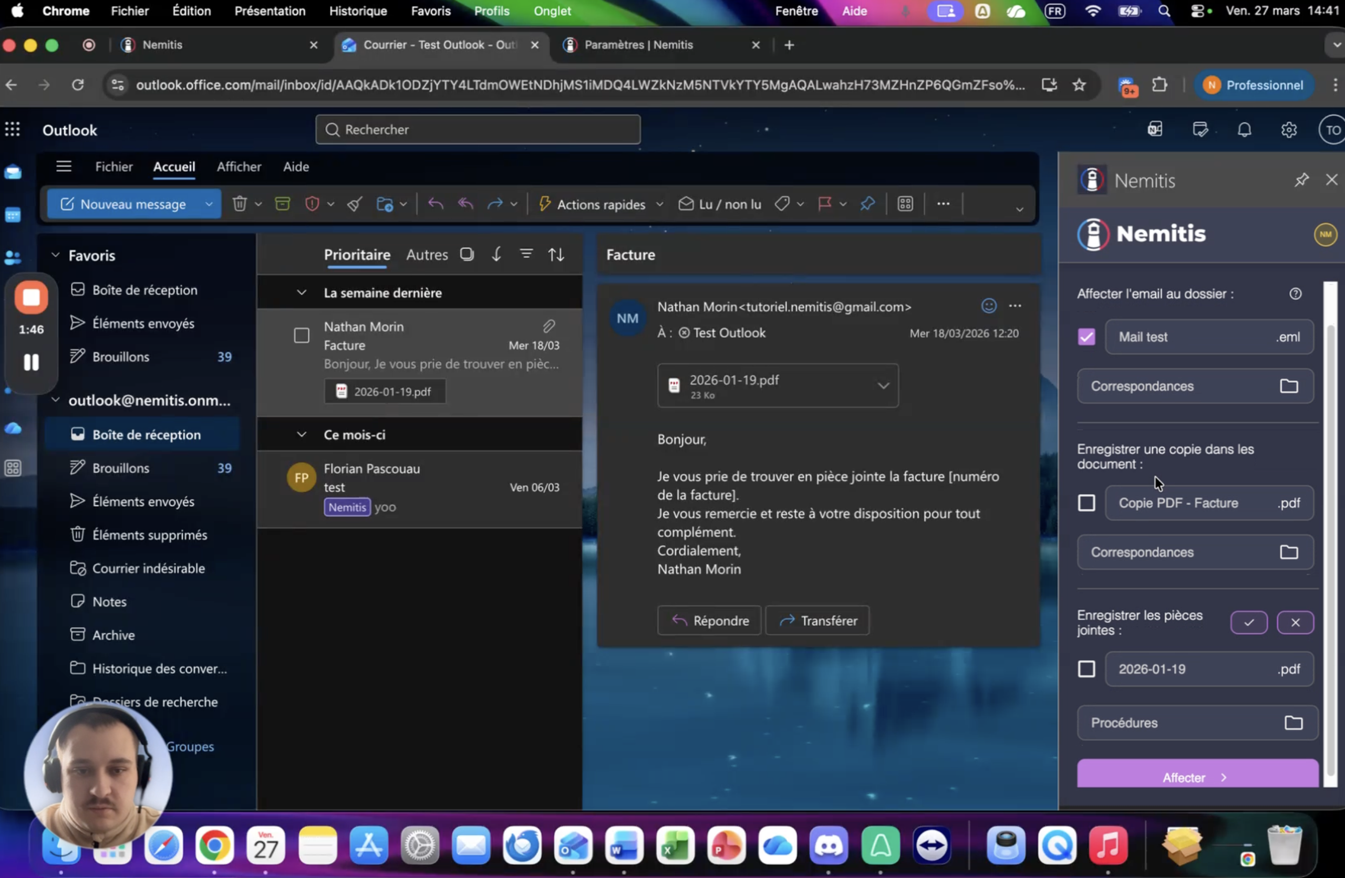Click the Répondre undo-style reply icon
This screenshot has width=1345, height=878.
tap(435, 204)
